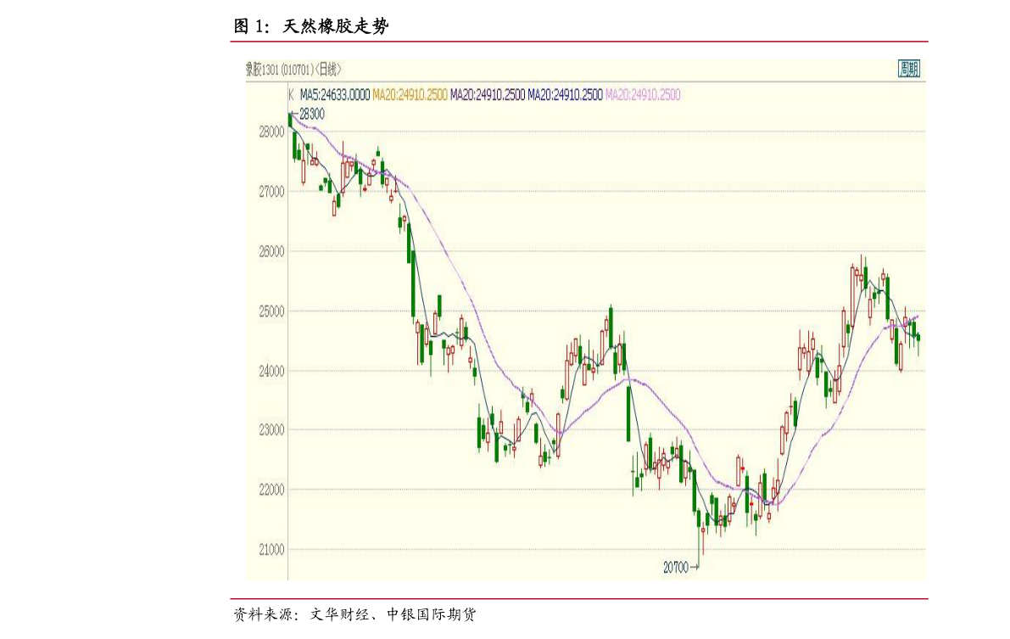The image size is (1010, 639).
Task: Click the first green candlestick at 28300
Action: [291, 121]
